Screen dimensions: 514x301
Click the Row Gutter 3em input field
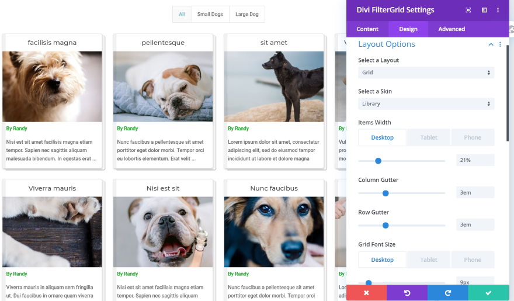coord(475,224)
